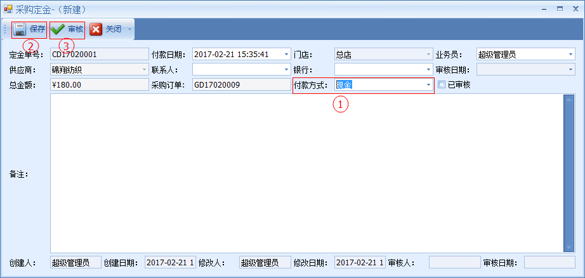The height and width of the screenshot is (278, 585).
Task: Click the Audit (审核) green checkmark icon
Action: coord(58,29)
